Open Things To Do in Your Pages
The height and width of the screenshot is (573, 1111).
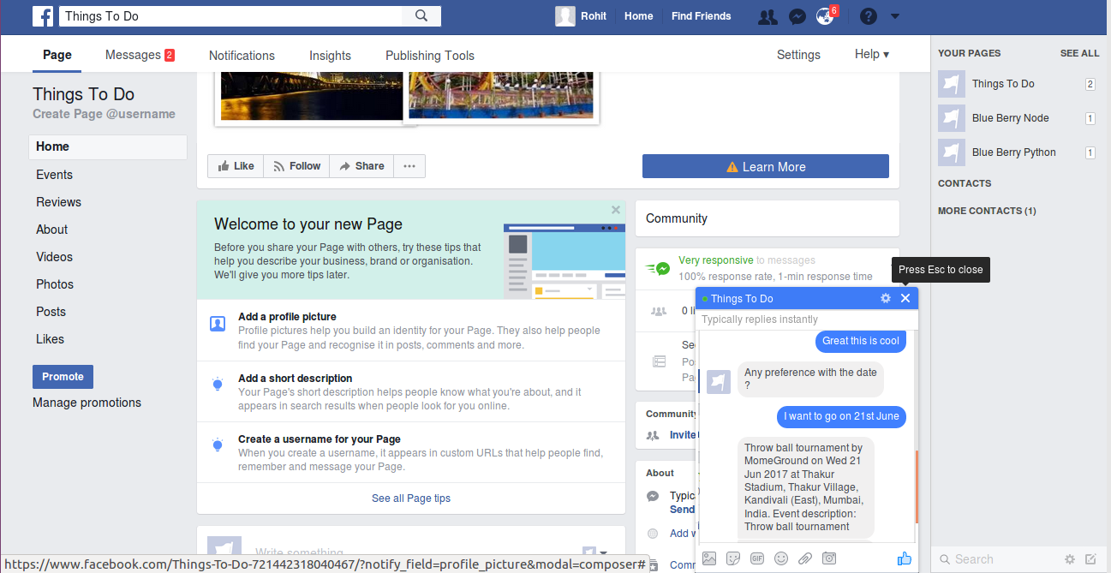1017,84
